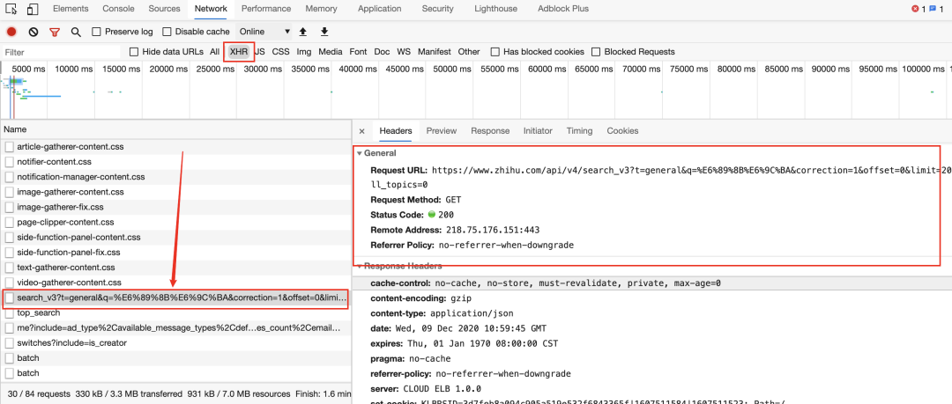Switch to the Console tab
Screen dimensions: 952x404
click(x=118, y=9)
